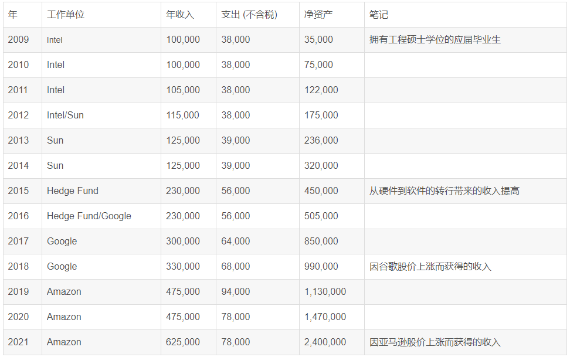Click the note 拥有工程硕士学位的应届毕业生
This screenshot has height=357, width=570.
435,40
